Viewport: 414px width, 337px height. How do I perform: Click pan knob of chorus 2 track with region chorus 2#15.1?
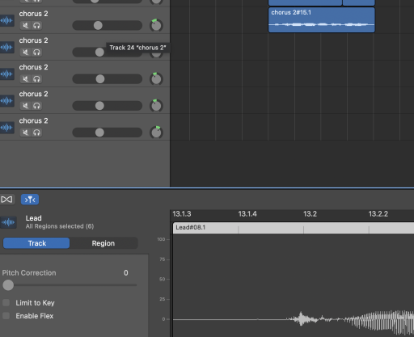(x=156, y=25)
